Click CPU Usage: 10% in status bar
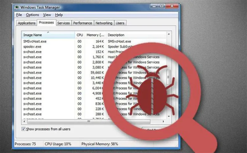This screenshot has height=153, width=247. tap(58, 144)
